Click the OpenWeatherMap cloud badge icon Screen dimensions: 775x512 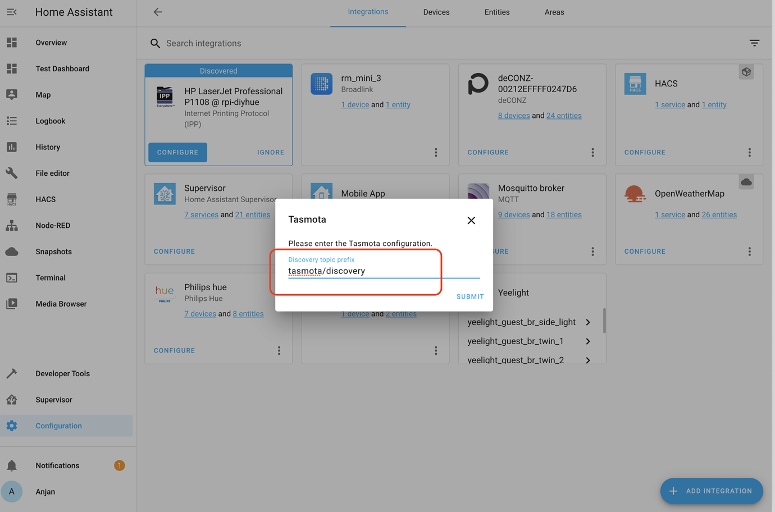coord(746,182)
